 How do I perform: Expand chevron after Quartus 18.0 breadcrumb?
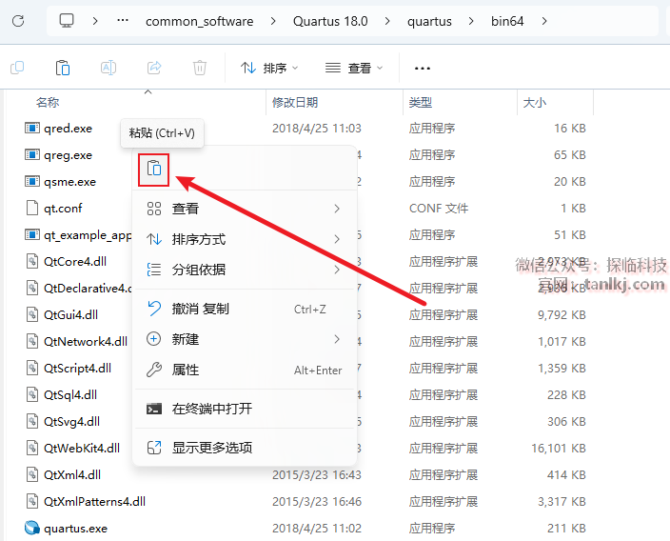pyautogui.click(x=387, y=21)
